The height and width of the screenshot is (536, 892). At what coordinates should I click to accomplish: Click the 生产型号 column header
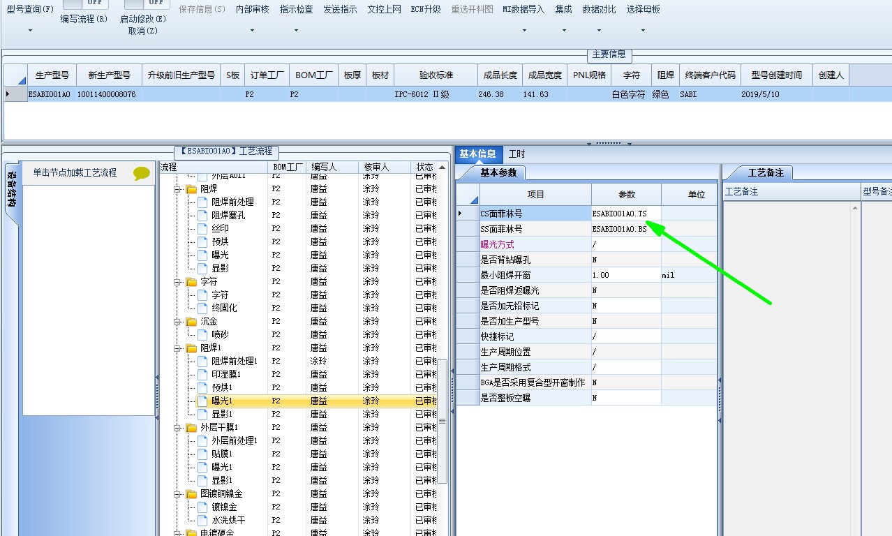point(52,75)
